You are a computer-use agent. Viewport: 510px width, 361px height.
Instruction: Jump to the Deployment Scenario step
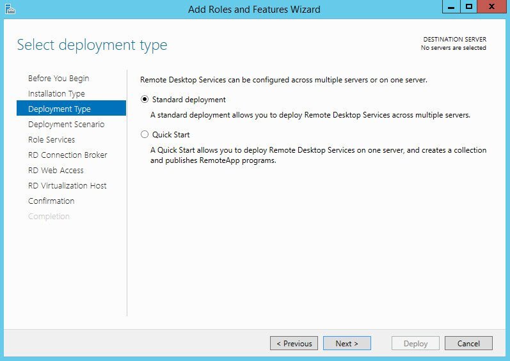[x=66, y=125]
